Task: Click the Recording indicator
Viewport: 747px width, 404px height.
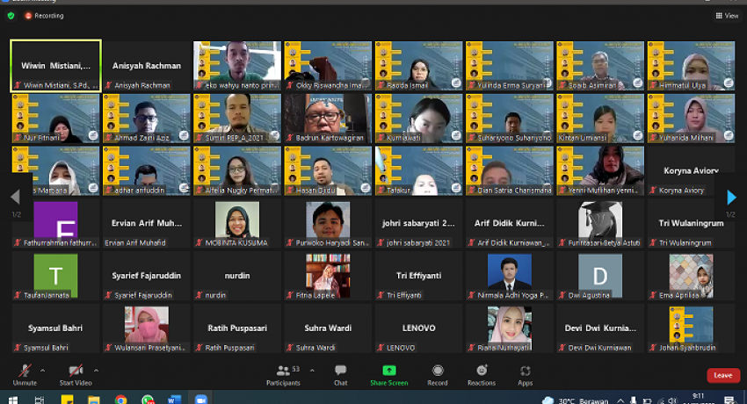Action: 44,16
